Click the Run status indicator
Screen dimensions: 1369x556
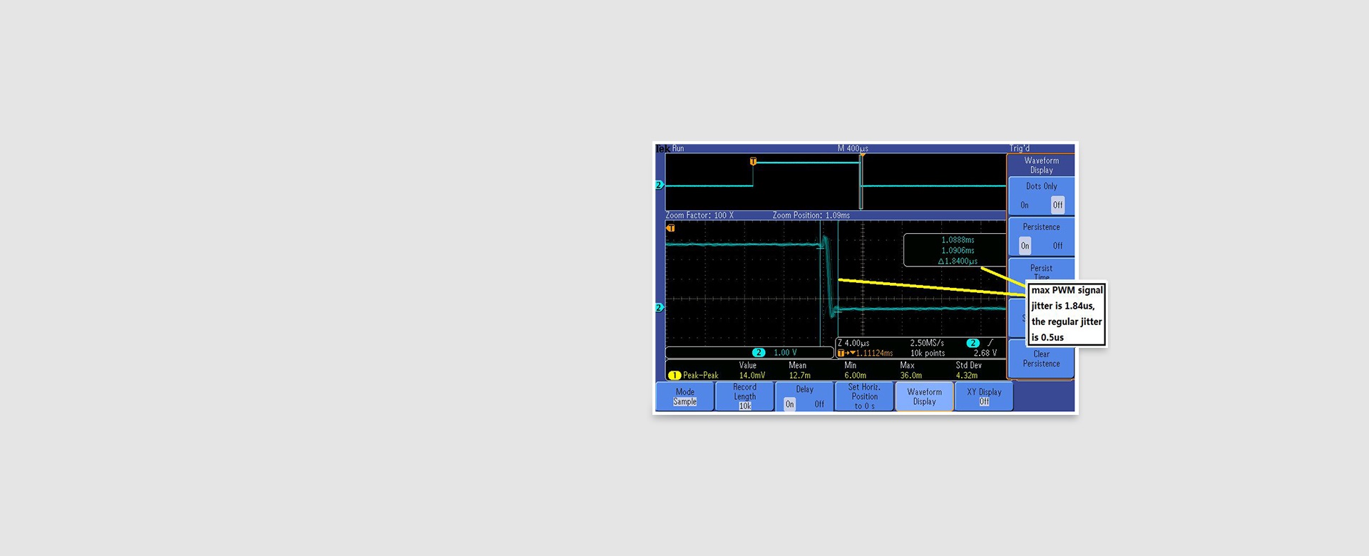678,148
